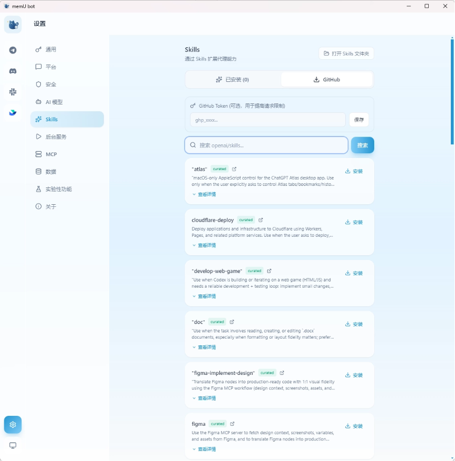
Task: Select the Skills settings section
Action: click(67, 119)
